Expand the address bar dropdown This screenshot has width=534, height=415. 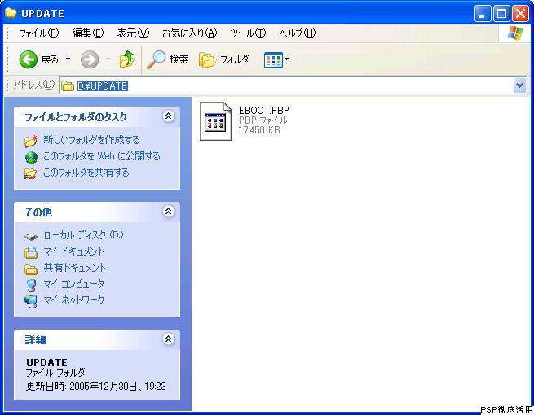tap(519, 85)
